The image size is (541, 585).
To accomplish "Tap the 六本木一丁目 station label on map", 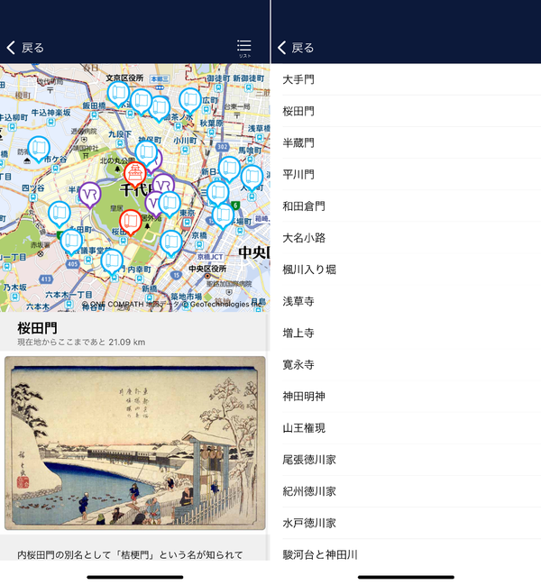I will (69, 295).
